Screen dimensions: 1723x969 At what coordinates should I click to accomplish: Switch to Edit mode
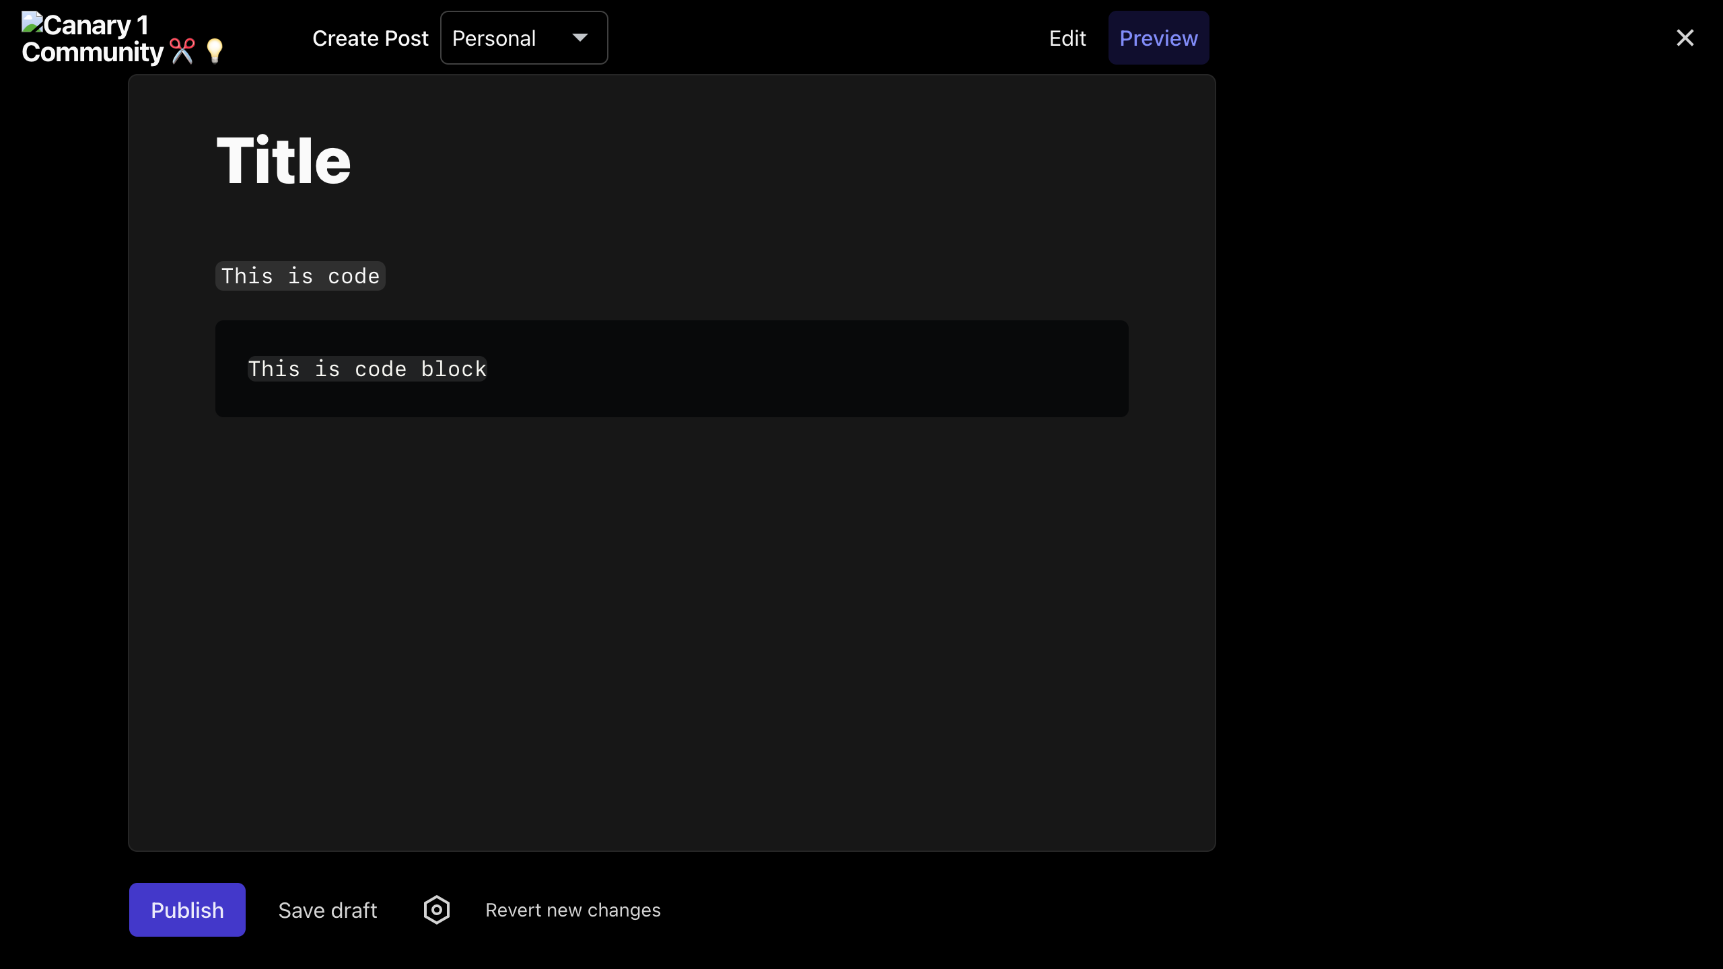(1067, 38)
